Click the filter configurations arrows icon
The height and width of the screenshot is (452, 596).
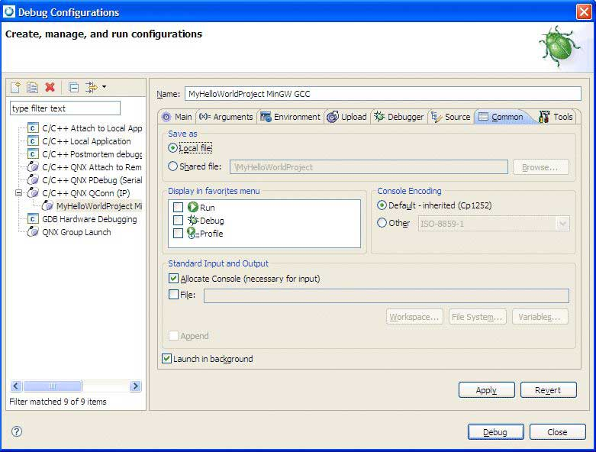(91, 88)
